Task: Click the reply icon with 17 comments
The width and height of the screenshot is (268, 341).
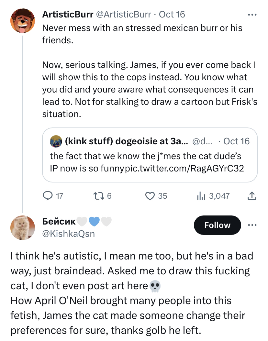Action: [x=48, y=196]
